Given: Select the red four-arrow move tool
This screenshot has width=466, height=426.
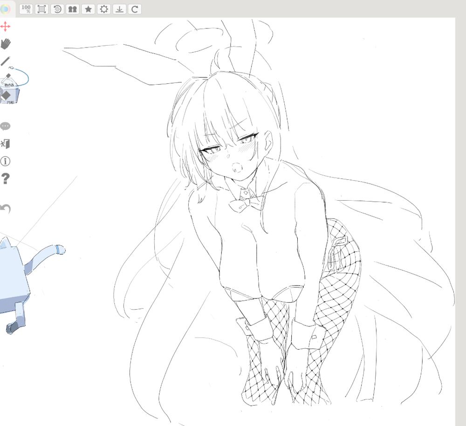Looking at the screenshot, I should (x=5, y=27).
